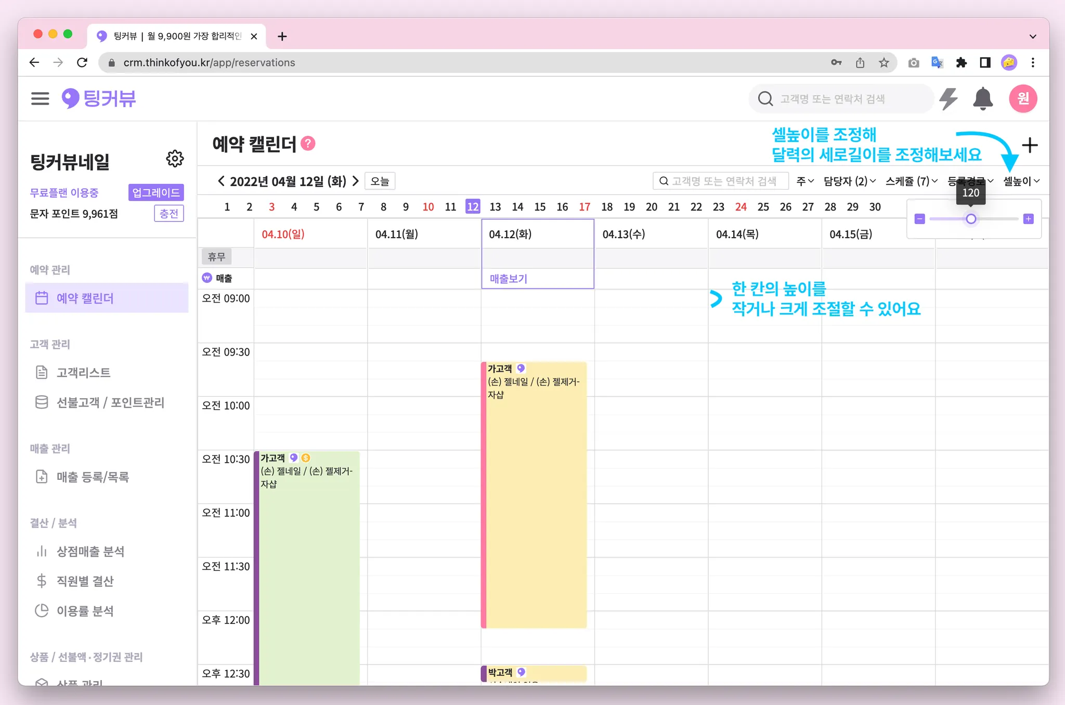Expand the 담당자 (2) dropdown

coord(849,181)
